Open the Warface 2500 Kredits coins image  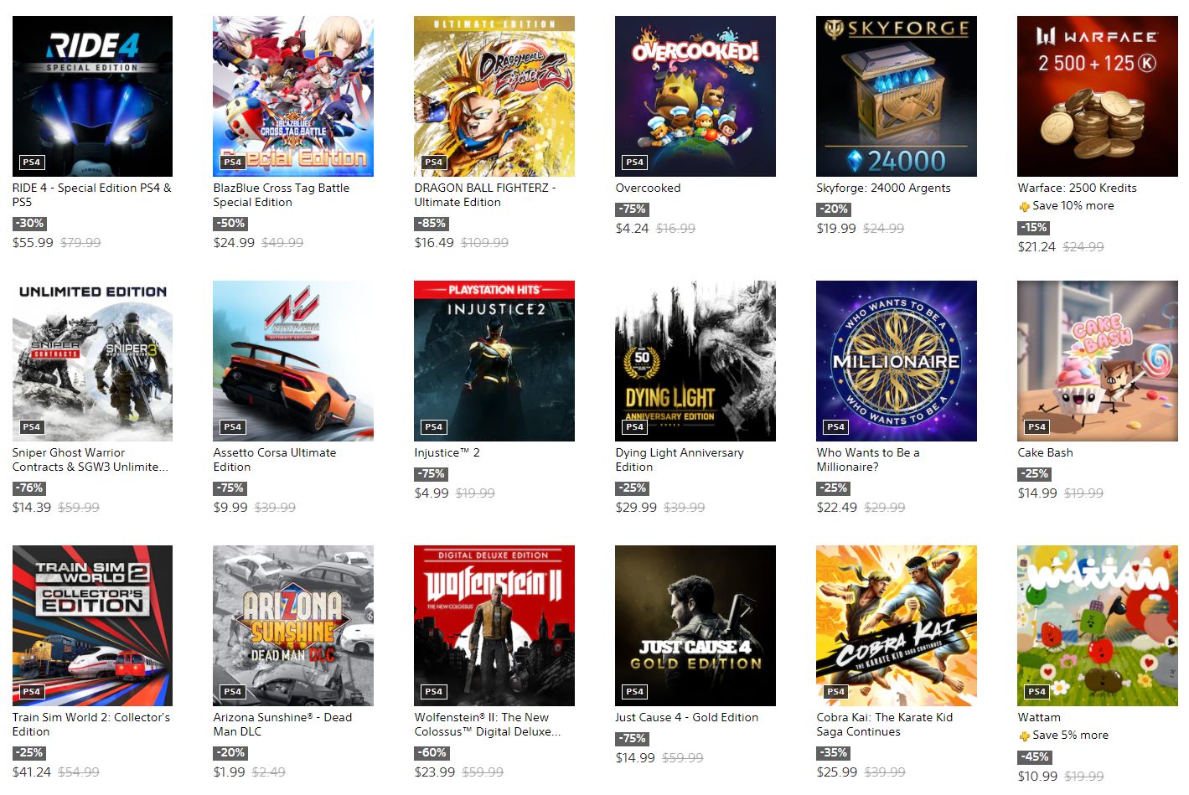(1098, 96)
